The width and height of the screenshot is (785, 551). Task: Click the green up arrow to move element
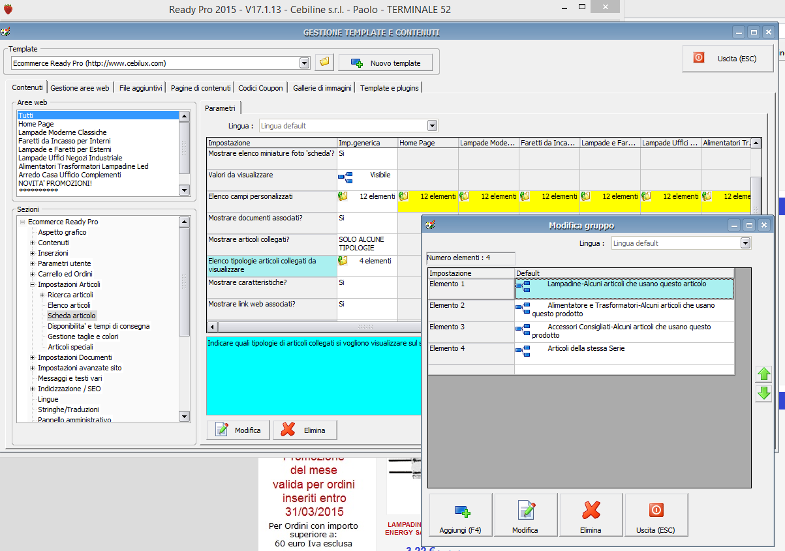(x=763, y=374)
